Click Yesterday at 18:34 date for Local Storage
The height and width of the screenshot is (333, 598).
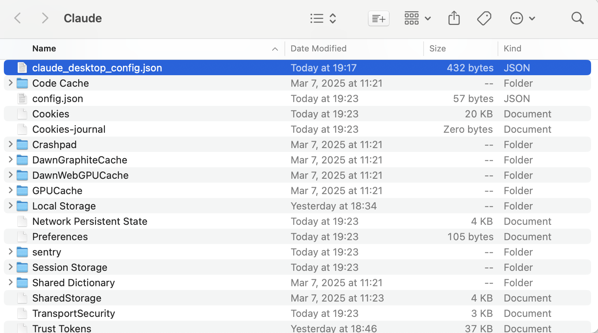pos(333,206)
